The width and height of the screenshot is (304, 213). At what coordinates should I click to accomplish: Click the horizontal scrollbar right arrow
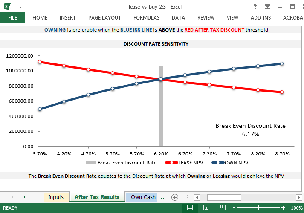(299, 197)
